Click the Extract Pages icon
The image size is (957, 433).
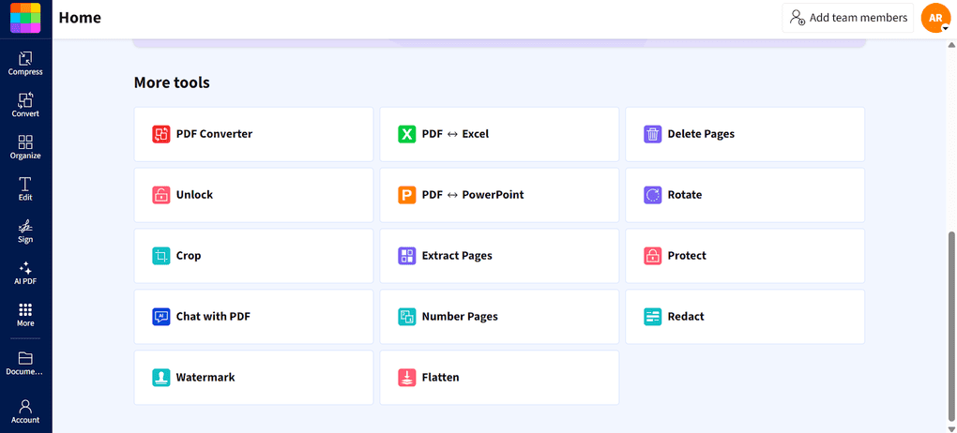(x=407, y=256)
